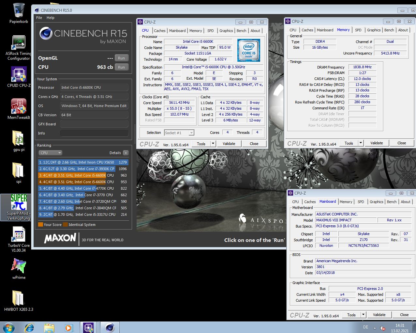Run the OpenGL benchmark
Viewport: 416px width, 333px height.
(x=122, y=58)
